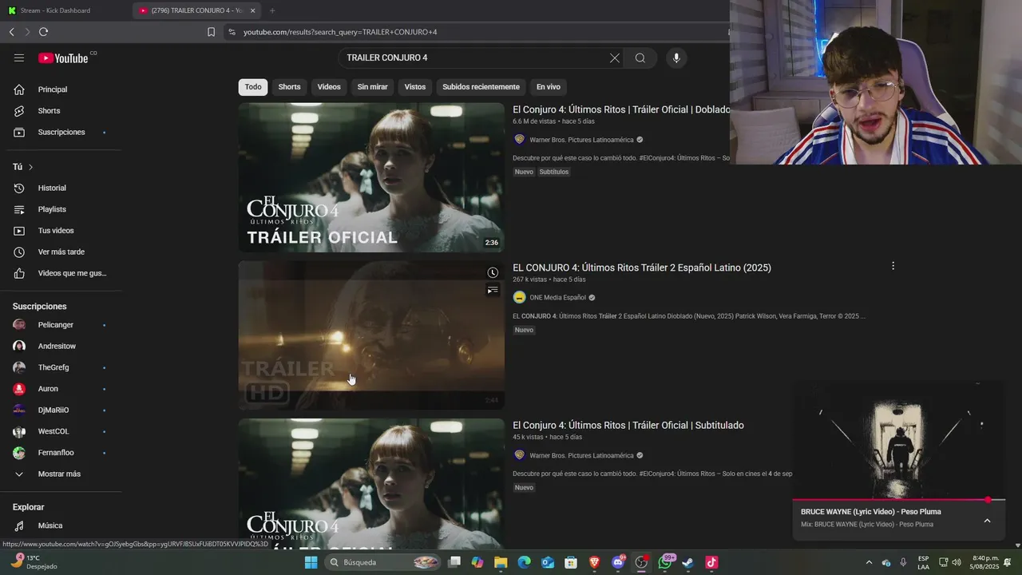This screenshot has height=575, width=1022.
Task: Open El Conjuro 4 Tráiler Oficial Doblado title
Action: tap(621, 109)
